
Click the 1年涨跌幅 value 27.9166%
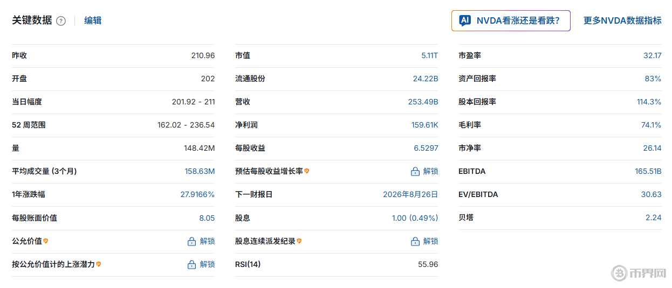click(197, 194)
